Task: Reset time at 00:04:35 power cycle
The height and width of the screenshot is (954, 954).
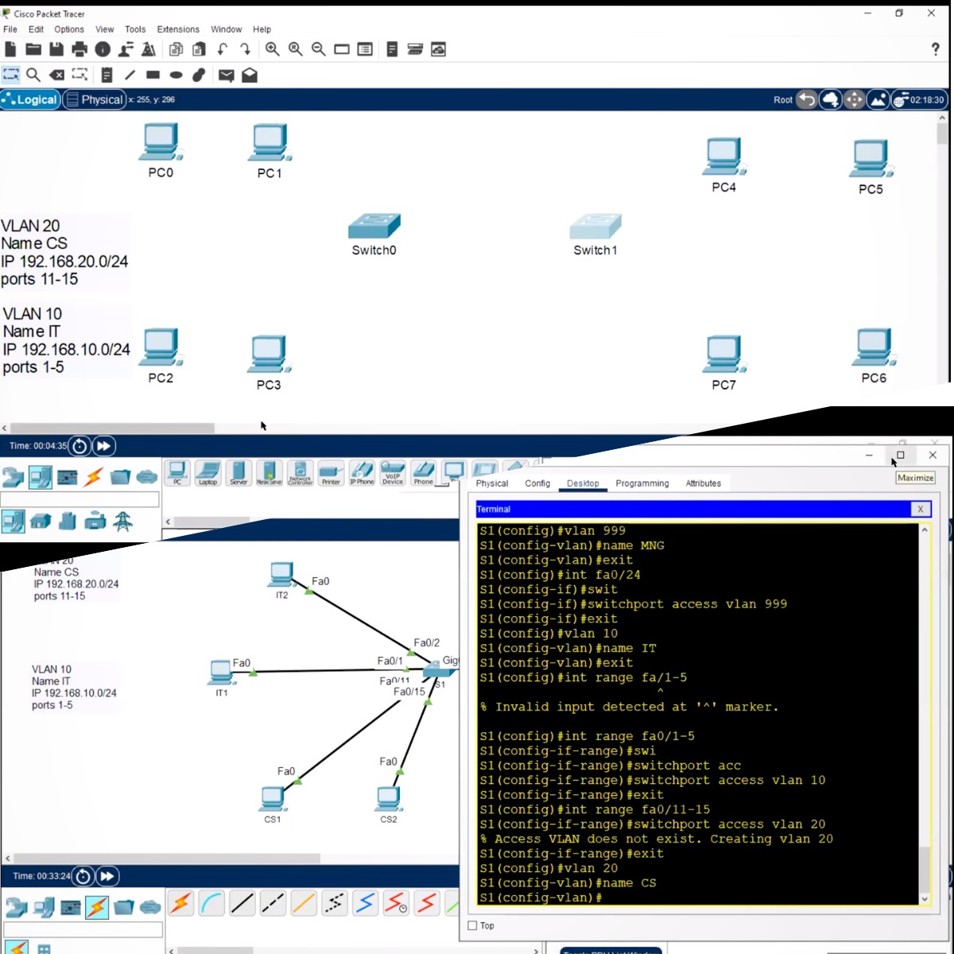Action: coord(79,446)
